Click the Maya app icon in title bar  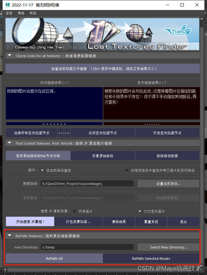click(7, 5)
